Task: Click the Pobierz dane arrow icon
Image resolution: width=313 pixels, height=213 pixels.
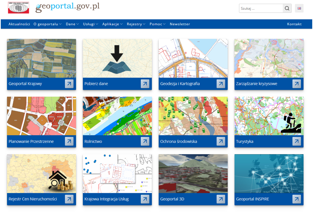Action: tap(145, 84)
